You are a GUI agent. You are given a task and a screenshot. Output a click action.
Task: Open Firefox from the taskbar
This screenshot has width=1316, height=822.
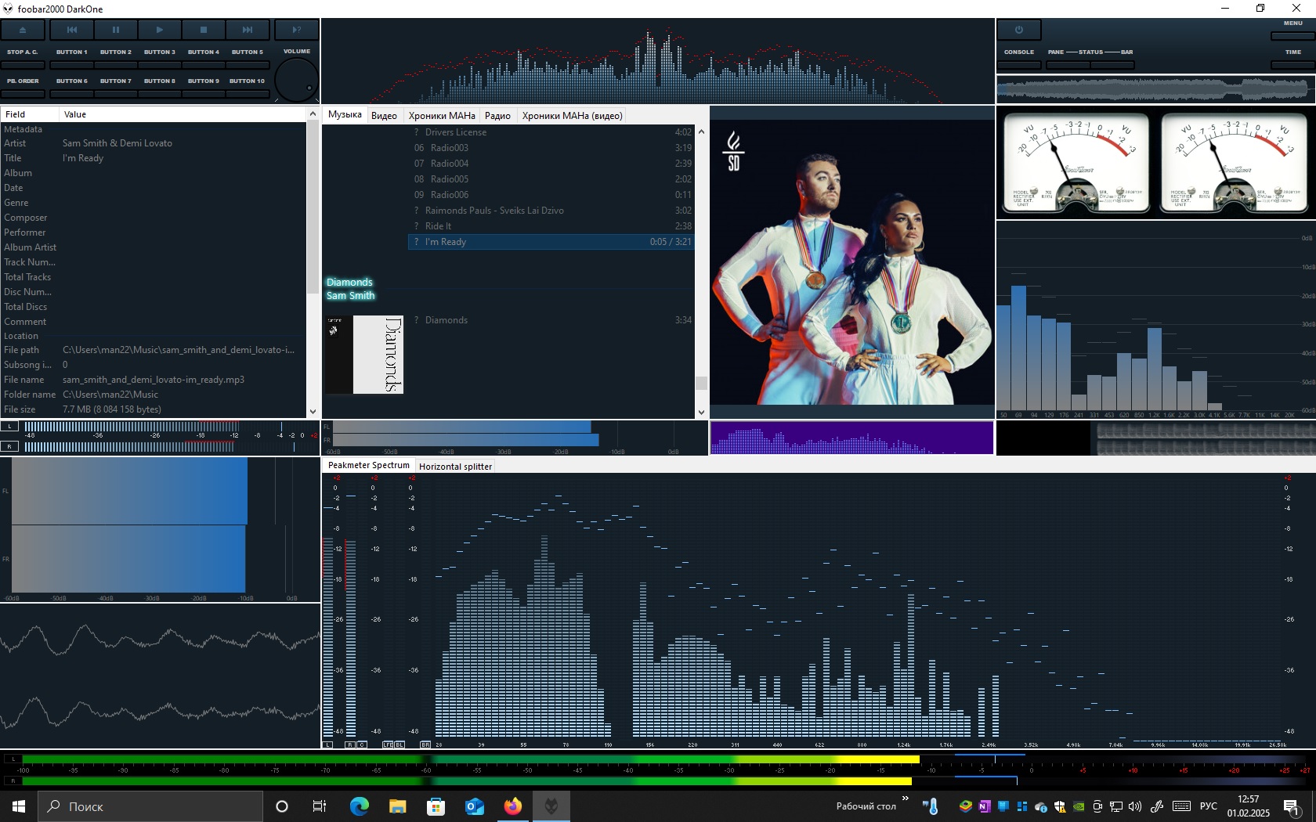coord(513,806)
